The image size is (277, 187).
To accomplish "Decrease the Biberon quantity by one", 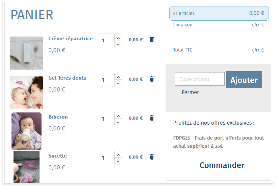I will [118, 122].
